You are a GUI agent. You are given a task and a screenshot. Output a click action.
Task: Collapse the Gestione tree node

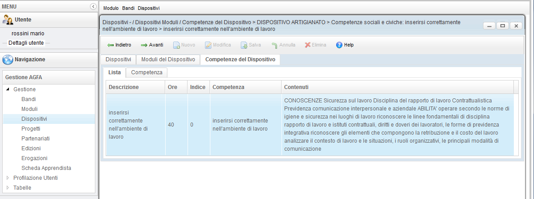[8, 89]
